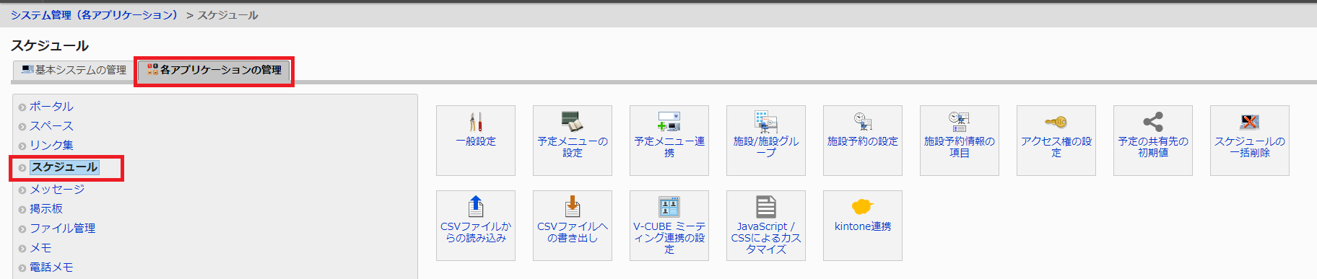Open 予定の共有先の初期値 share icon
The height and width of the screenshot is (279, 1317).
[x=1152, y=121]
